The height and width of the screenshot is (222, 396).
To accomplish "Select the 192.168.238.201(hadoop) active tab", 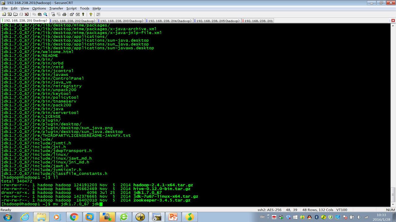I will pos(25,21).
